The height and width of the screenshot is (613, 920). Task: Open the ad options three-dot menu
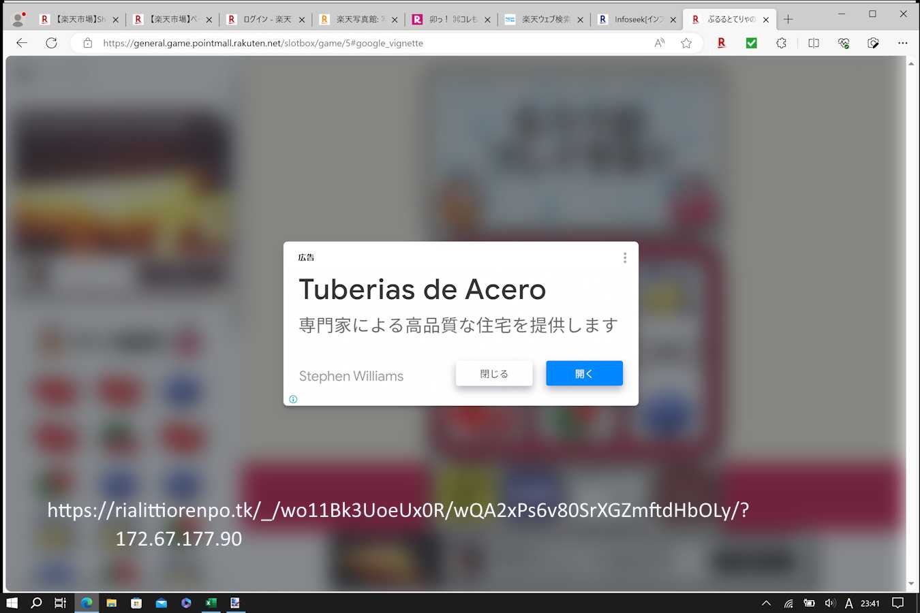click(624, 257)
